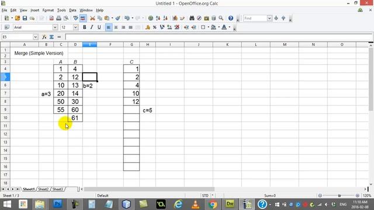The image size is (374, 210).
Task: Click the Paste icon
Action: tap(107, 18)
